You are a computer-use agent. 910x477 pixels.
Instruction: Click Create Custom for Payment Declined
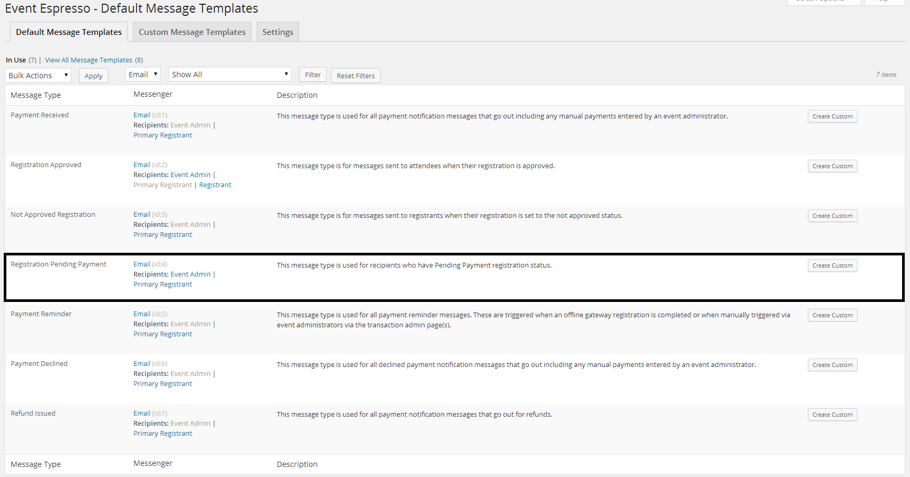(x=833, y=365)
